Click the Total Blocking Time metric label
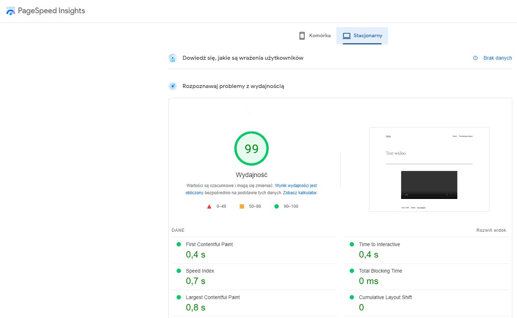 [x=380, y=271]
